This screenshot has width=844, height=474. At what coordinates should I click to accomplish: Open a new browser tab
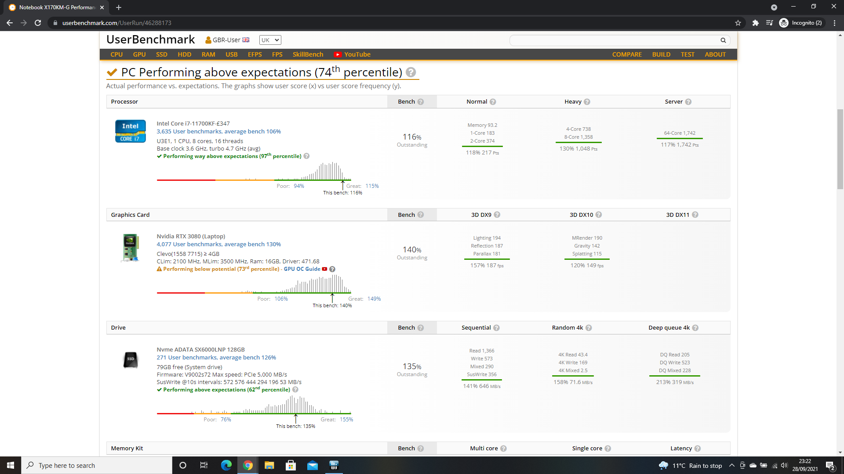pyautogui.click(x=119, y=7)
